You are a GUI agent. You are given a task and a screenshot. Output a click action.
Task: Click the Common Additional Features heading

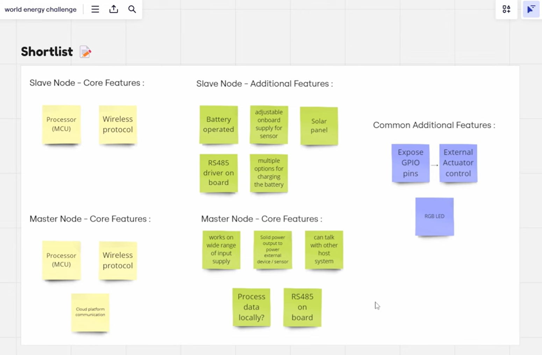(434, 125)
